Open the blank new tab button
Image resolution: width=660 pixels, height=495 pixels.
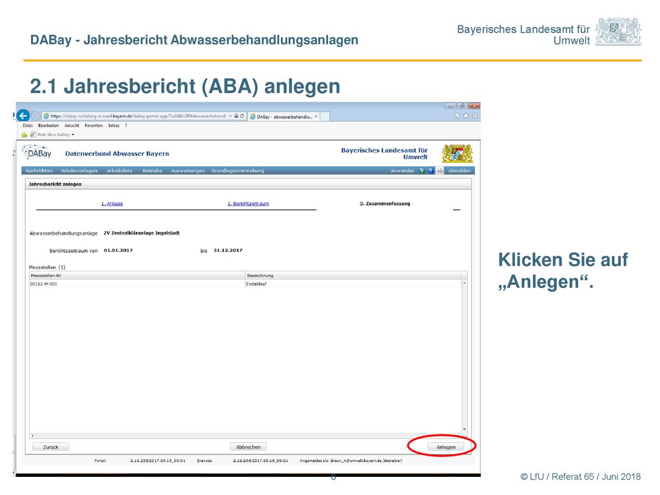click(x=325, y=117)
